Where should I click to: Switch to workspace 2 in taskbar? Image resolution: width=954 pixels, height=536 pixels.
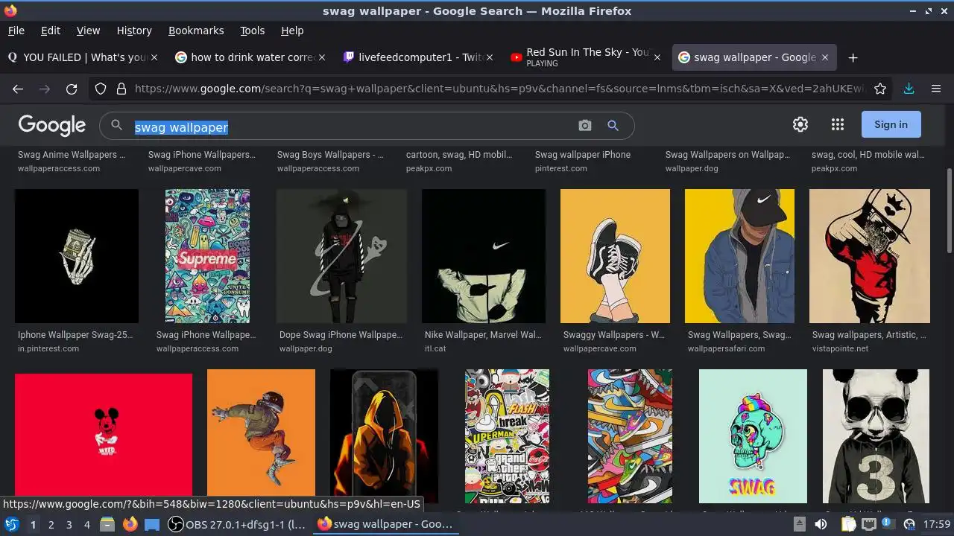pos(51,524)
